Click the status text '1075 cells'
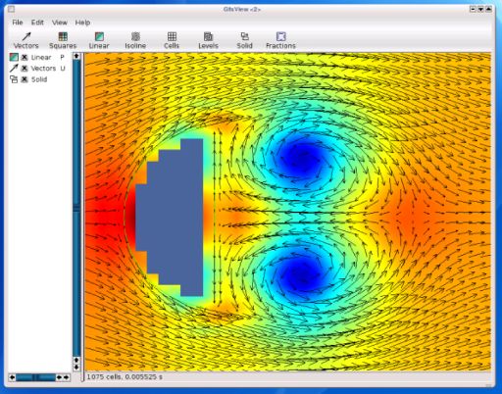Image resolution: width=502 pixels, height=394 pixels. (104, 377)
